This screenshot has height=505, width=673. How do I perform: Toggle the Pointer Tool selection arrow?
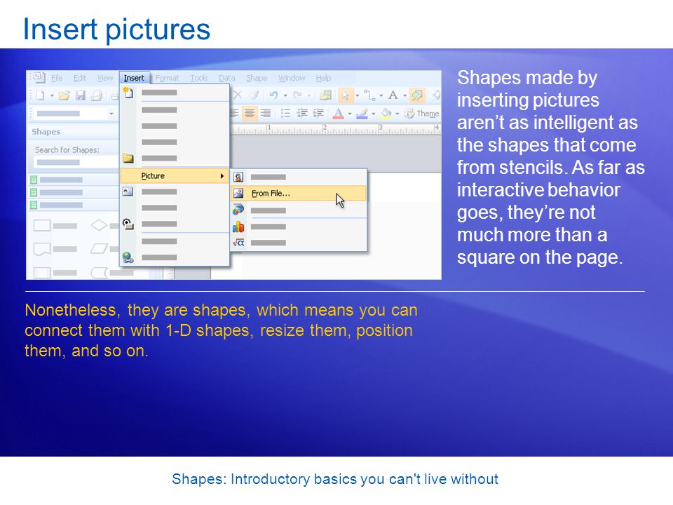click(x=346, y=95)
